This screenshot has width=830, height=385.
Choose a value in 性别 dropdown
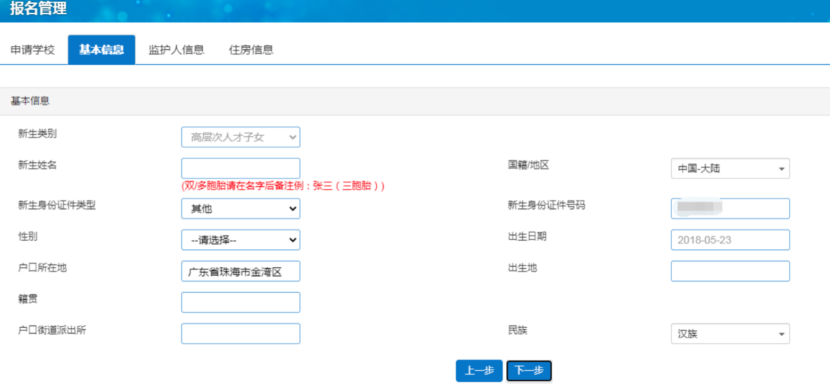240,240
